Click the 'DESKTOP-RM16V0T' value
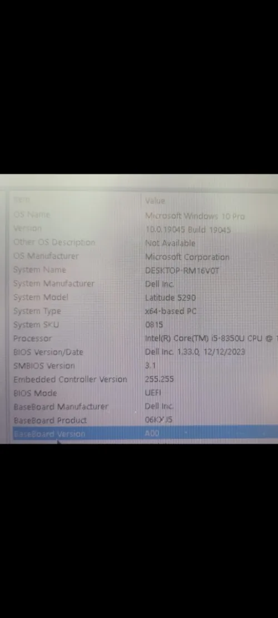The image size is (278, 618). [182, 271]
